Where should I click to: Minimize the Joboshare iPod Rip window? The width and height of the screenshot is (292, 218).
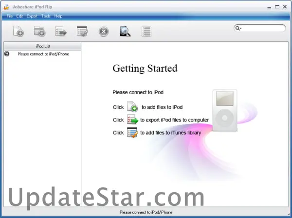(x=269, y=7)
